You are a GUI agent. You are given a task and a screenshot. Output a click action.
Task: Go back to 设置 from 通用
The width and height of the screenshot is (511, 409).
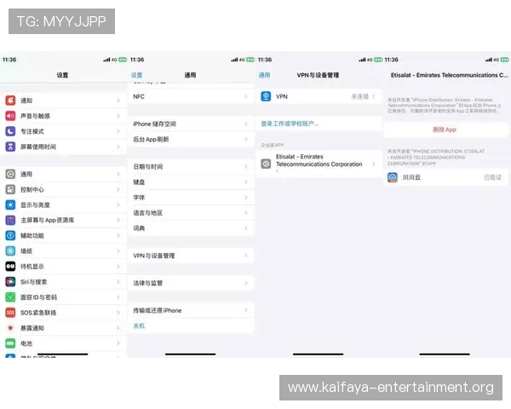(136, 75)
